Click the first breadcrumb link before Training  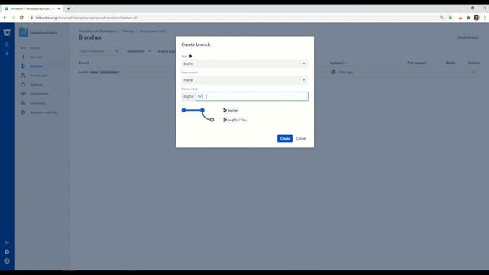point(98,31)
